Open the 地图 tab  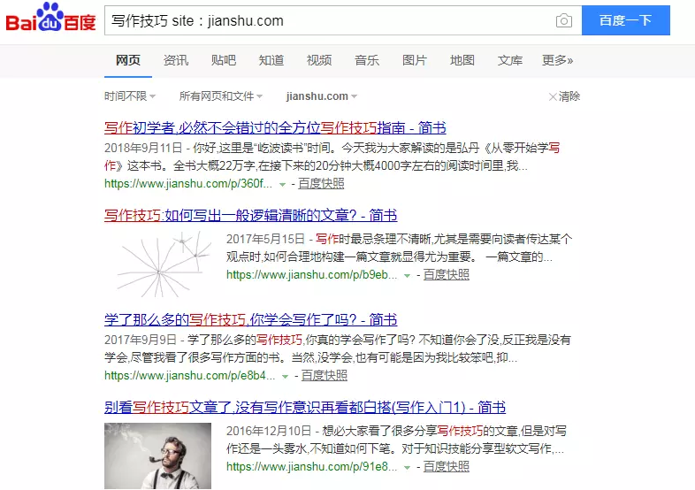click(x=462, y=60)
